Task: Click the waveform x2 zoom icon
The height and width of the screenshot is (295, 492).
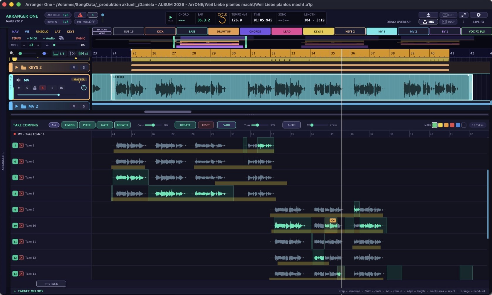Action: click(x=83, y=53)
